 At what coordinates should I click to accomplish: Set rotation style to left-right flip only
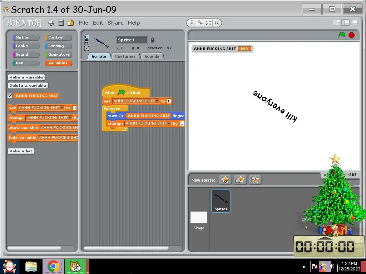click(x=86, y=43)
